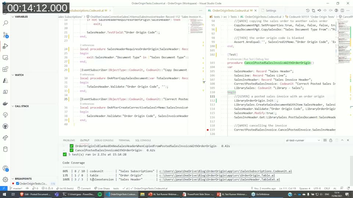Open the left editor group's more actions menu
The width and height of the screenshot is (353, 198).
[200, 11]
